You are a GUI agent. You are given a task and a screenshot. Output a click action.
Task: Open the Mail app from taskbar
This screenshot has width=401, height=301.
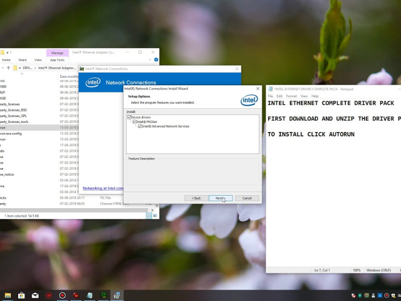(x=35, y=295)
